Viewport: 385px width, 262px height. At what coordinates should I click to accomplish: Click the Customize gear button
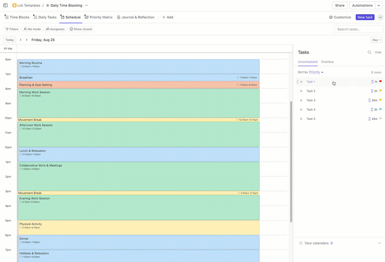point(340,17)
